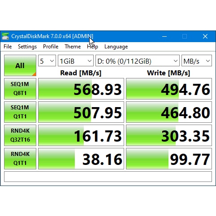Close the CrystalDiskMark window
The width and height of the screenshot is (216, 216).
[205, 36]
